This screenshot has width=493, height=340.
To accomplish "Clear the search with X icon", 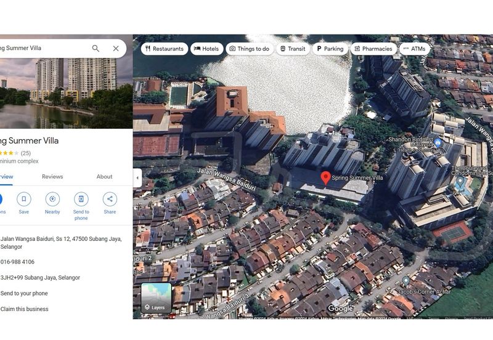I will [x=116, y=48].
